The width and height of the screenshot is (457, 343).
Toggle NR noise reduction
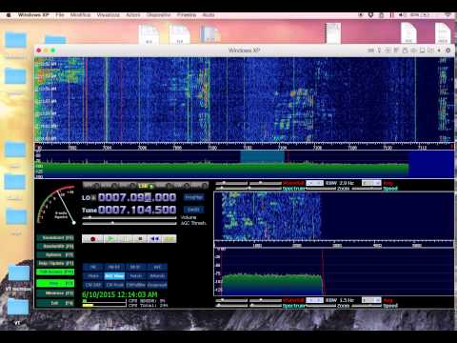coord(93,267)
